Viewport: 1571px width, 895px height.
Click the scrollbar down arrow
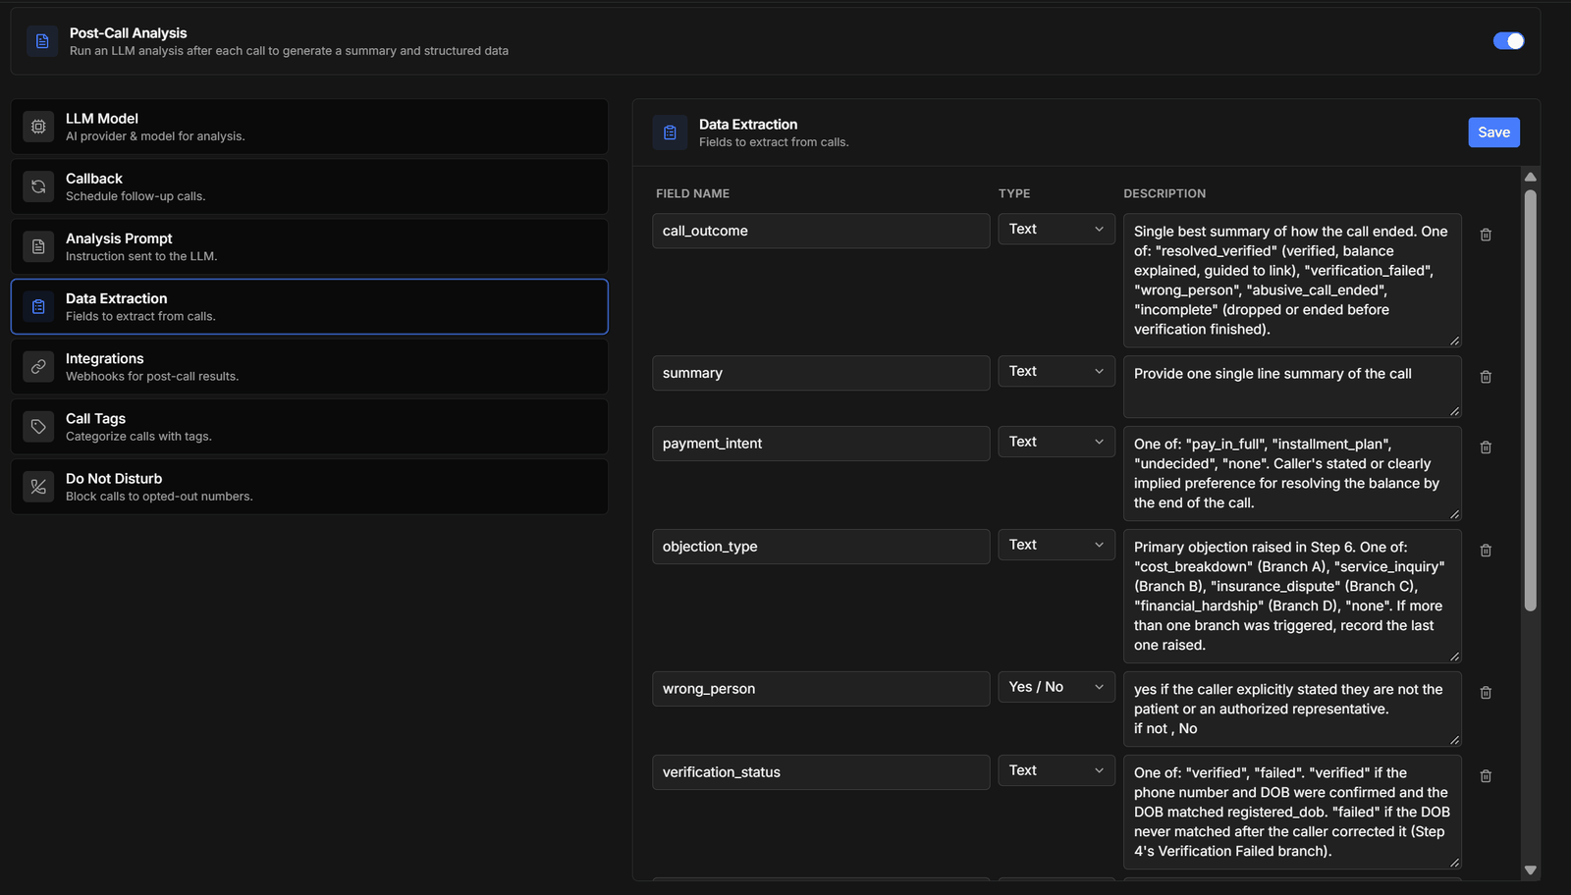pyautogui.click(x=1530, y=870)
